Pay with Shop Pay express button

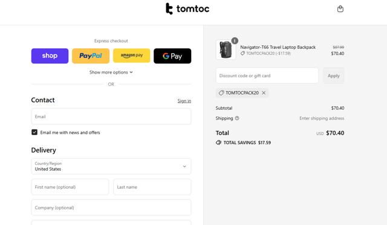pos(50,56)
